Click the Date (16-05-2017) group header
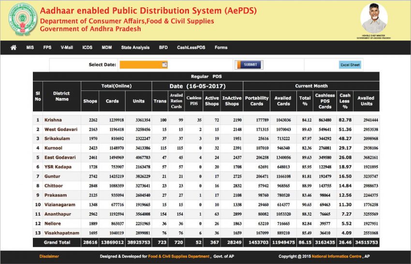Screen dimensions: 411x264 point(197,86)
